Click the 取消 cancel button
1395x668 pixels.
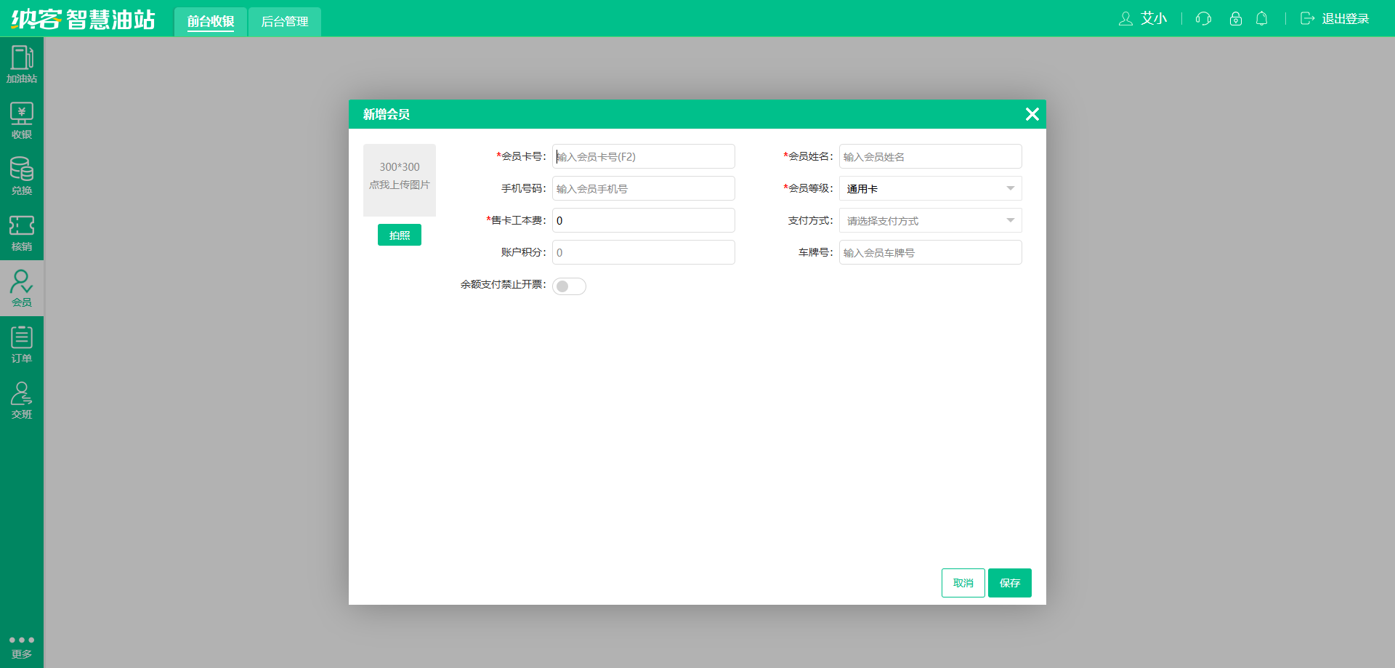[x=963, y=583]
